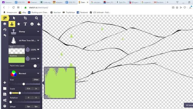Click the large green stamp preview popup
193x109 pixels.
60,83
